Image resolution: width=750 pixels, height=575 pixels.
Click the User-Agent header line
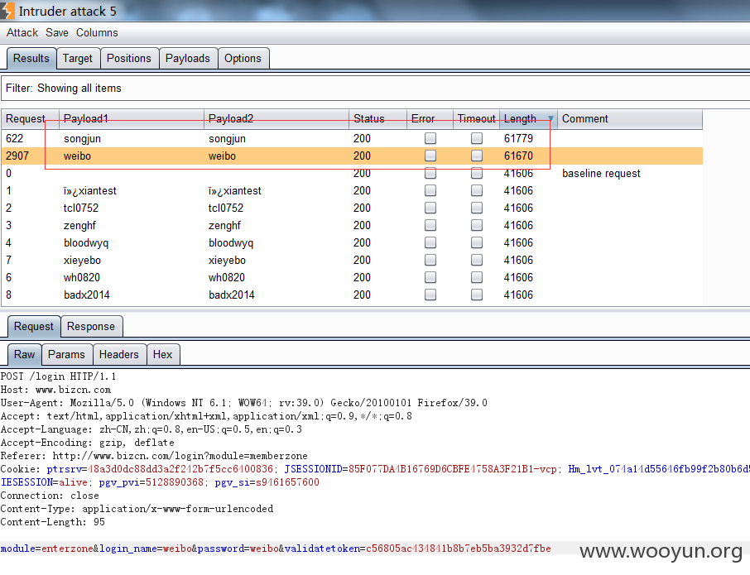[x=244, y=403]
